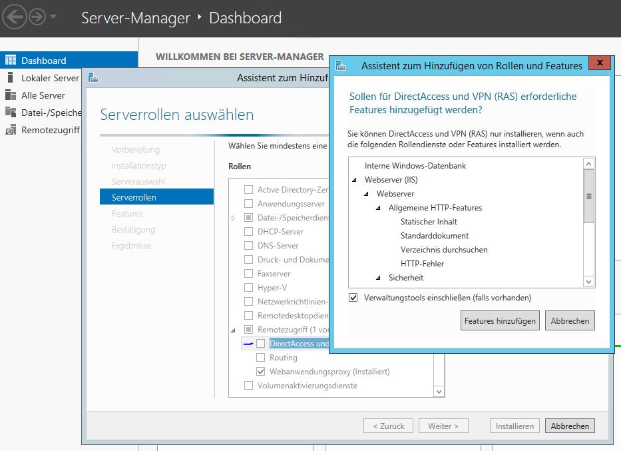Check the Netzwerkrichtlinien role checkbox
Viewport: 621px width, 451px height.
(248, 301)
